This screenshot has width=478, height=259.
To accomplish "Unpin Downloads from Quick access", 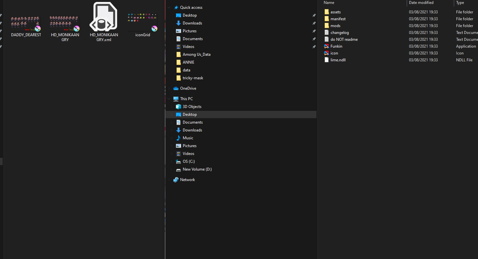I will 314,23.
